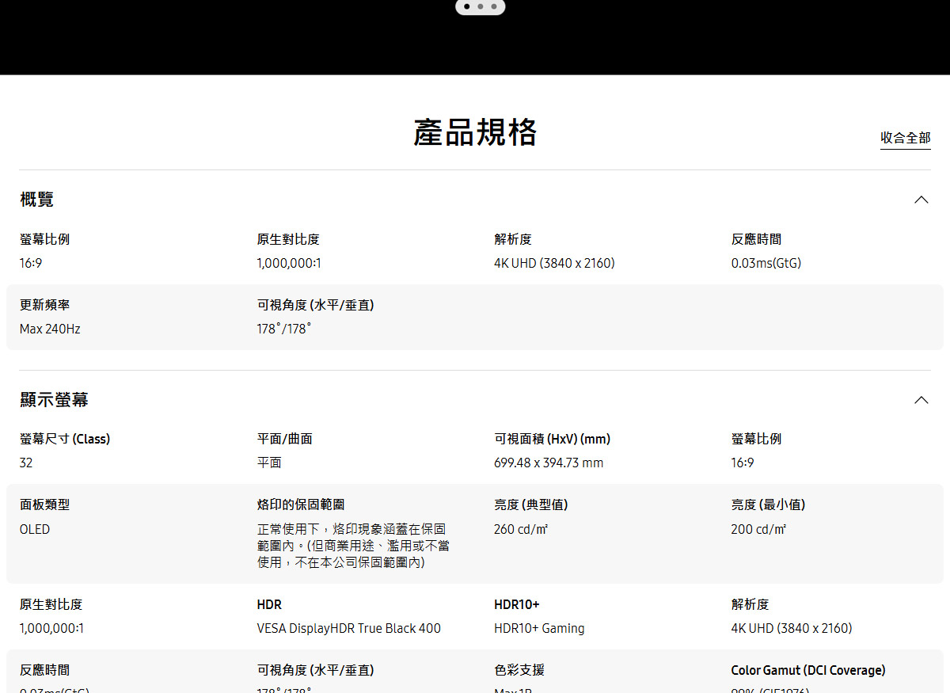
Task: Switch to the third carousel slide dot
Action: click(x=494, y=6)
